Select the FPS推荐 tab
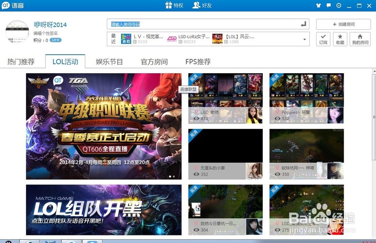This screenshot has height=243, width=376. [197, 61]
